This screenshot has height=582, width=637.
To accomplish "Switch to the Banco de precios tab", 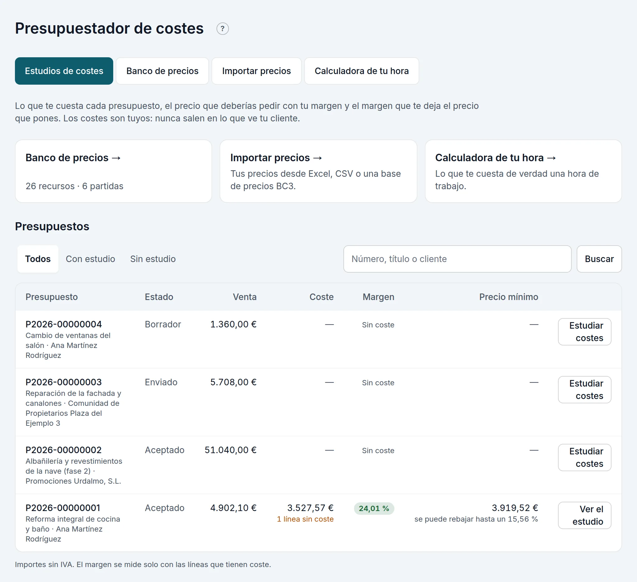I will 162,71.
